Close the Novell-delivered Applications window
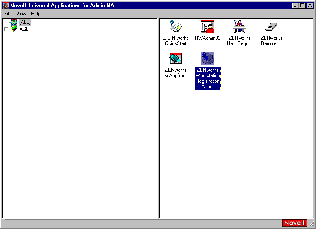The height and width of the screenshot is (229, 316). click(309, 6)
